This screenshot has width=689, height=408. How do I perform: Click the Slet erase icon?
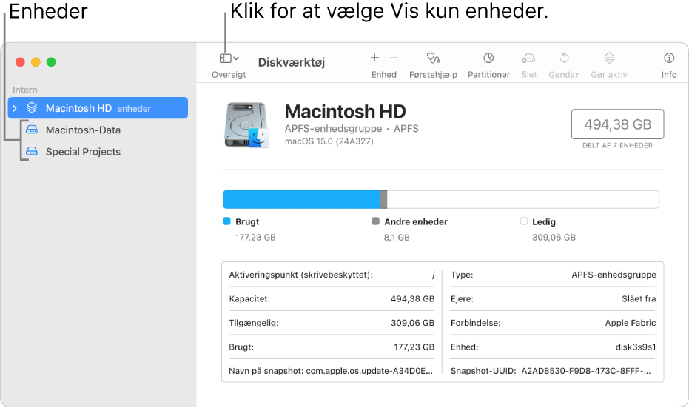pyautogui.click(x=528, y=58)
